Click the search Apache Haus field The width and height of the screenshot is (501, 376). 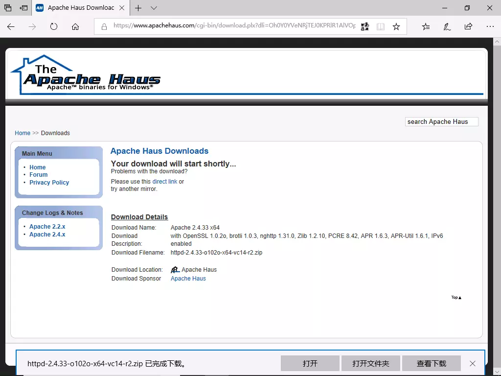click(442, 122)
